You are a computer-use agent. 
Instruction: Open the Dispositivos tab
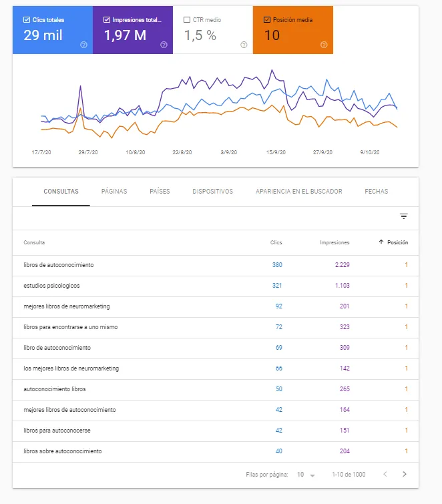coord(212,191)
